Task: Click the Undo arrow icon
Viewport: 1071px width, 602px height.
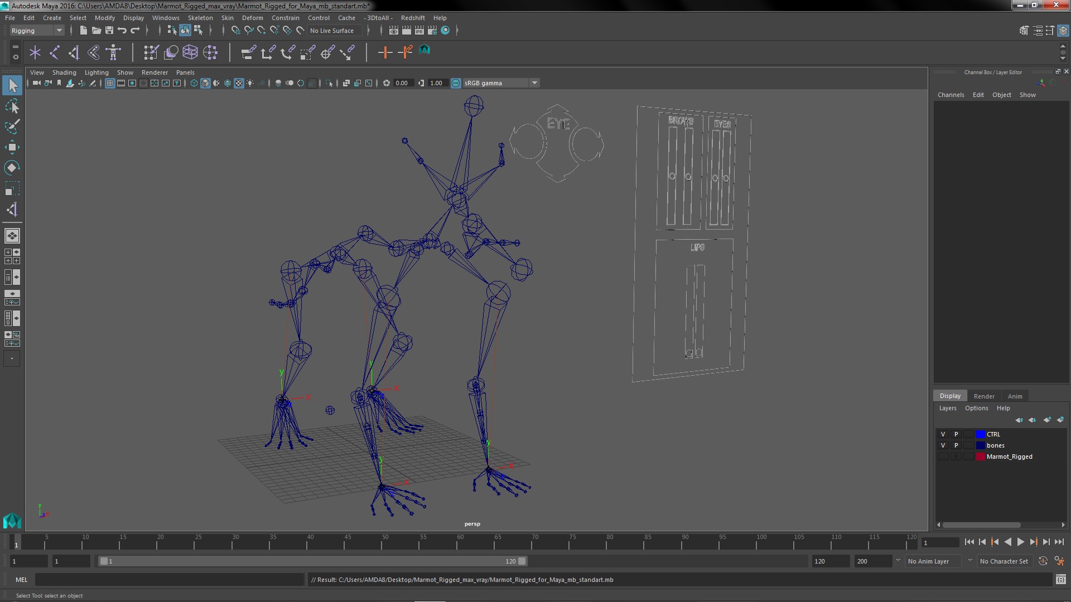Action: coord(122,30)
